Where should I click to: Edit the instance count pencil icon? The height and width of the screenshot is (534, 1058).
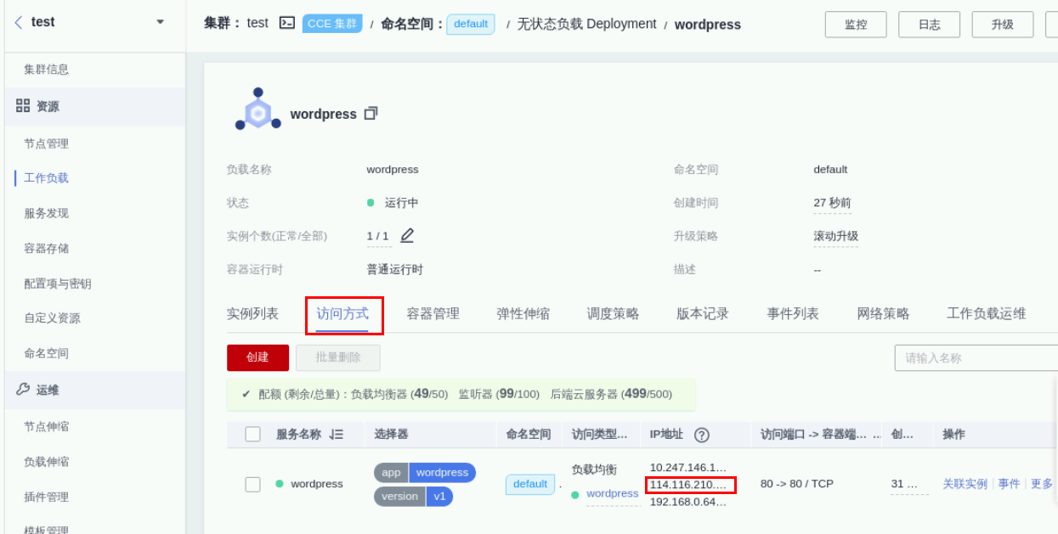click(x=407, y=235)
